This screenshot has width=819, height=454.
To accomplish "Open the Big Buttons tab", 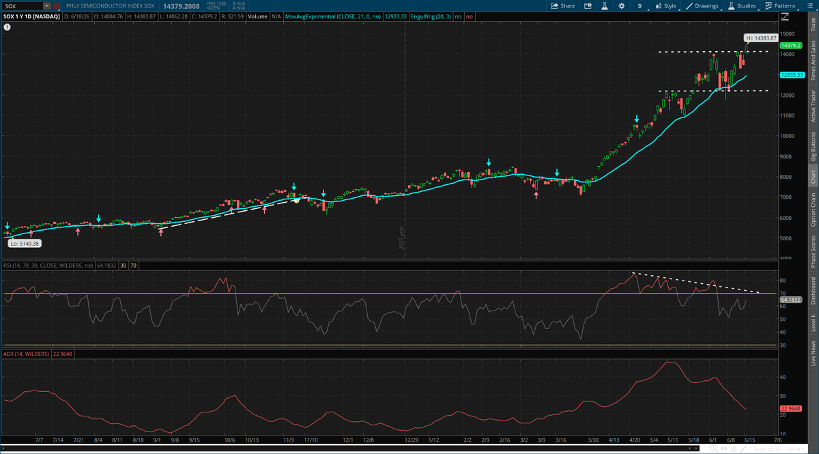I will [813, 145].
